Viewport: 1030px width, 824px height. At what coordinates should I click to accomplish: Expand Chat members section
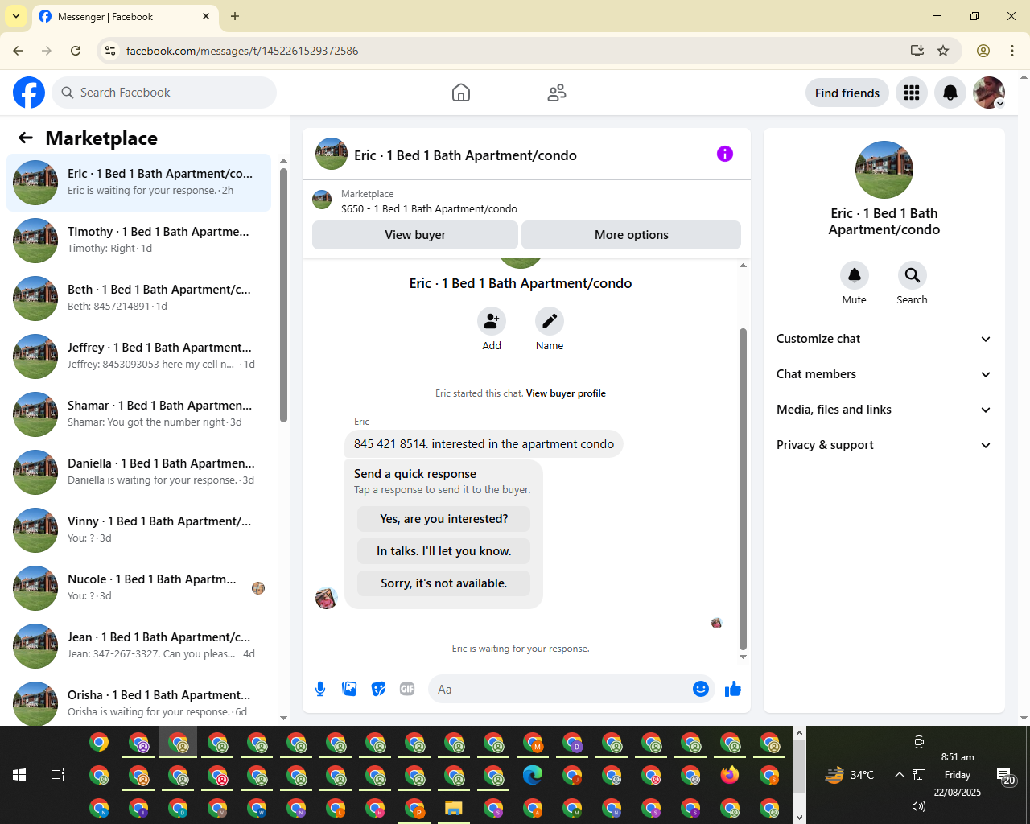point(884,374)
